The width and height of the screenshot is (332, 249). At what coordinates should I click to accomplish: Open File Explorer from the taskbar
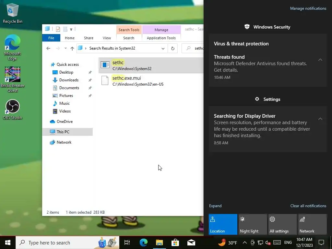tap(159, 243)
